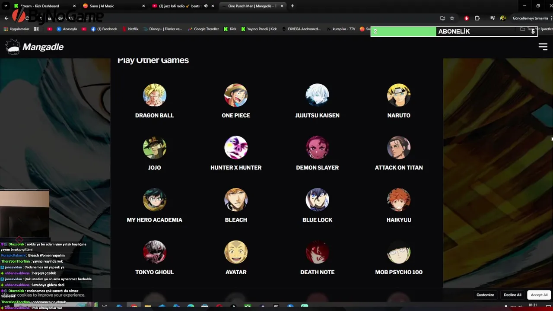Open the Netflix bookmark
This screenshot has width=553, height=311.
point(130,29)
